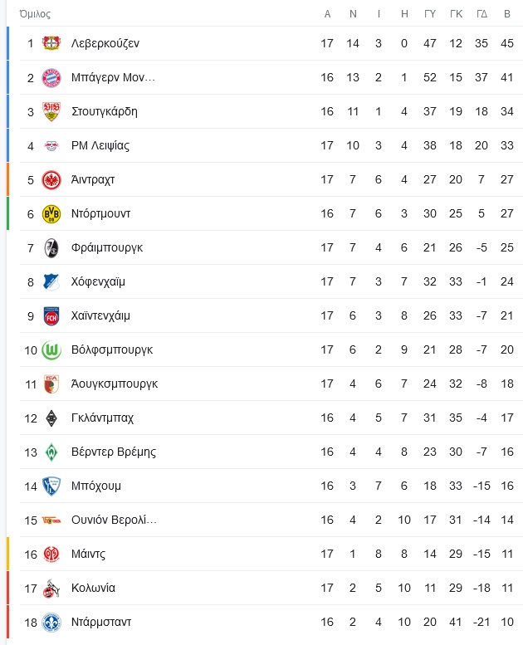Click the Hoffenheim blue crest icon
Screen dimensions: 523x645
51,282
